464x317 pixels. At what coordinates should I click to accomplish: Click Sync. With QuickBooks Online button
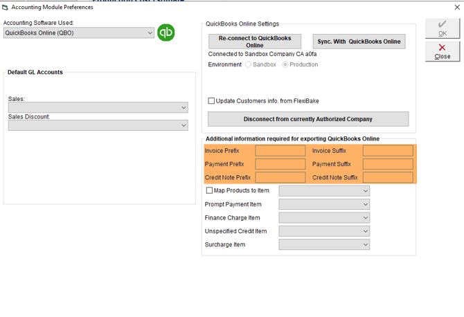[x=359, y=42]
